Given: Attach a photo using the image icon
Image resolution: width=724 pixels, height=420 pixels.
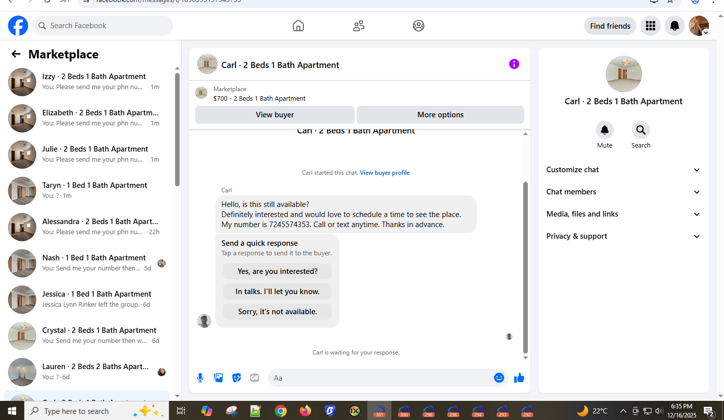Looking at the screenshot, I should tap(218, 378).
